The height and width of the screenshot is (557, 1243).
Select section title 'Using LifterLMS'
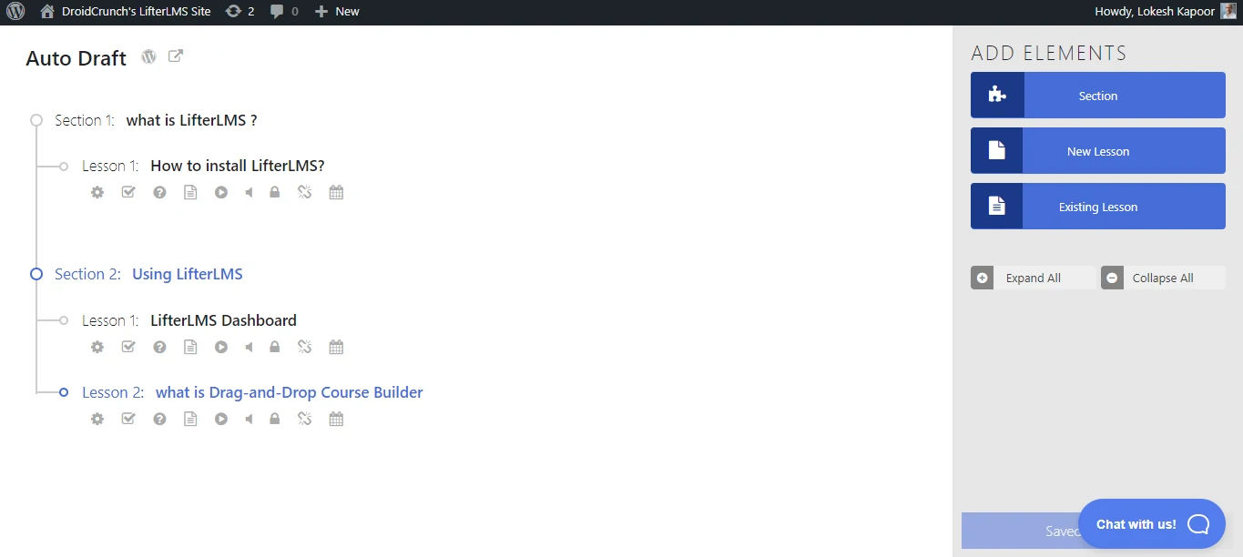(188, 274)
